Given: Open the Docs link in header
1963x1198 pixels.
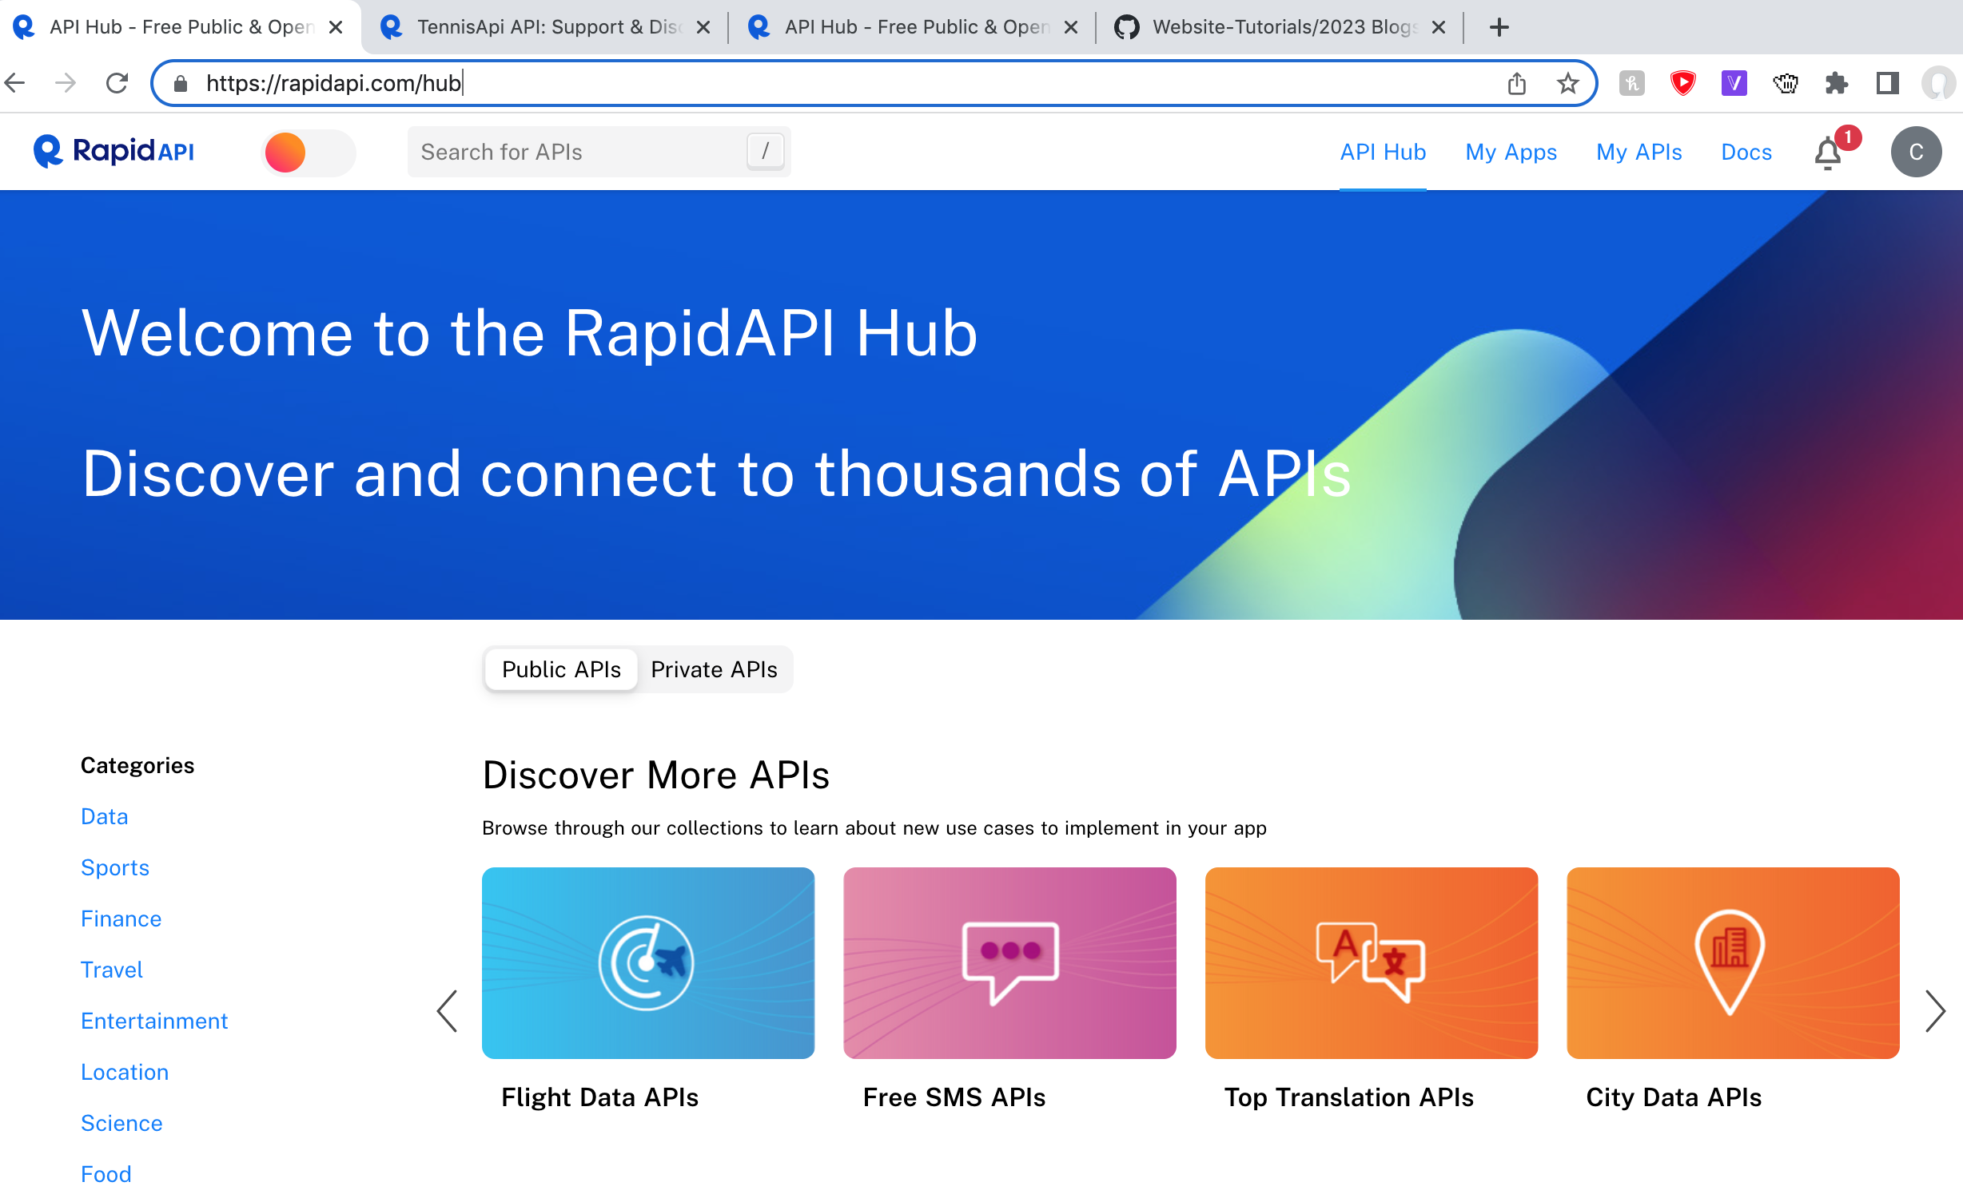Looking at the screenshot, I should point(1746,152).
